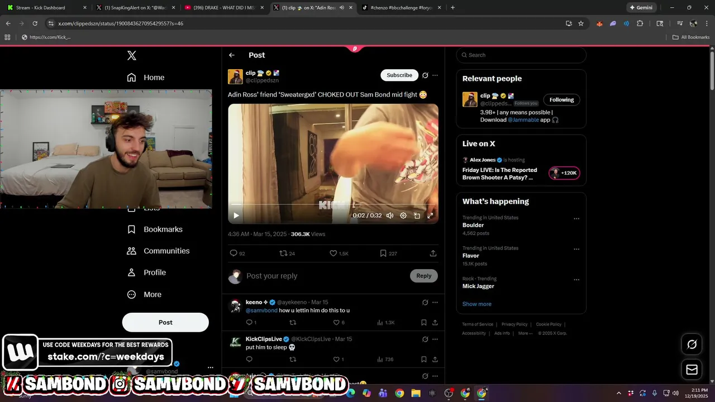Enter fullscreen on the video
Screen dimensions: 715x402
point(430,216)
